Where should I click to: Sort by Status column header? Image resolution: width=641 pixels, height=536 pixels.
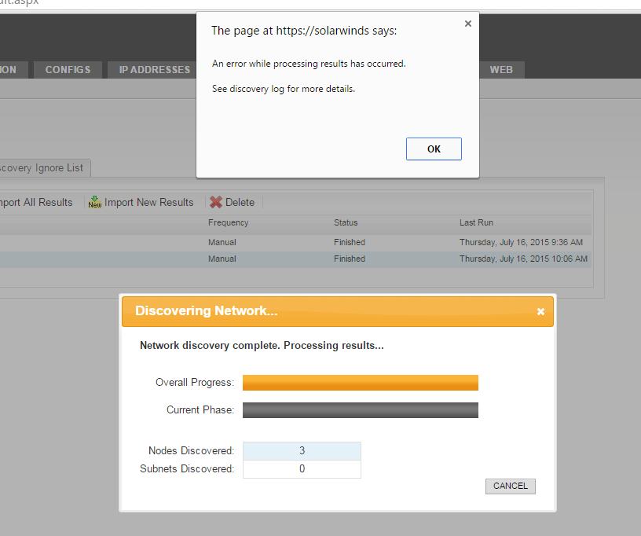pyautogui.click(x=346, y=223)
